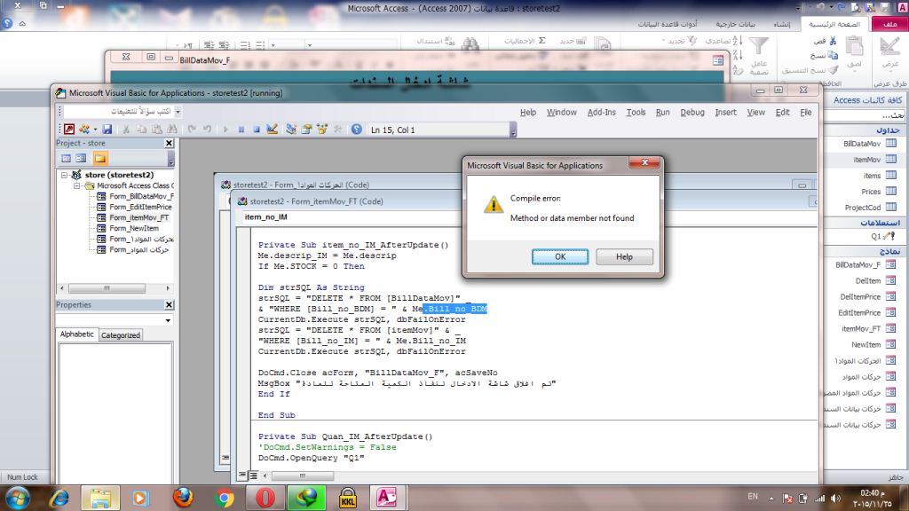Viewport: 909px width, 511px height.
Task: Click the Run Sub play icon
Action: click(x=225, y=130)
